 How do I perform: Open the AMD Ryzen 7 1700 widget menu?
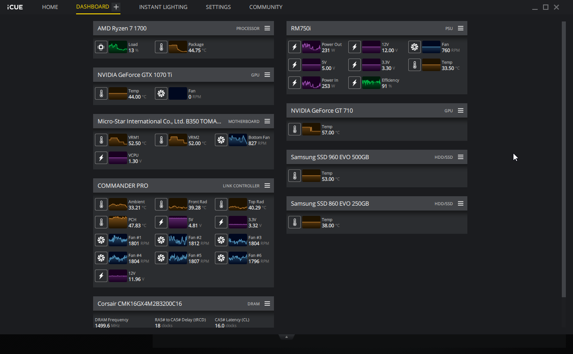tap(267, 28)
